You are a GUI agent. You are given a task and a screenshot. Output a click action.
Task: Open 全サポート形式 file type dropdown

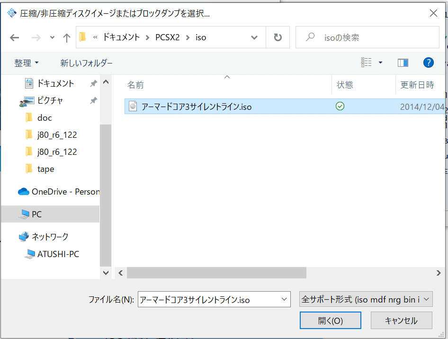pos(366,299)
